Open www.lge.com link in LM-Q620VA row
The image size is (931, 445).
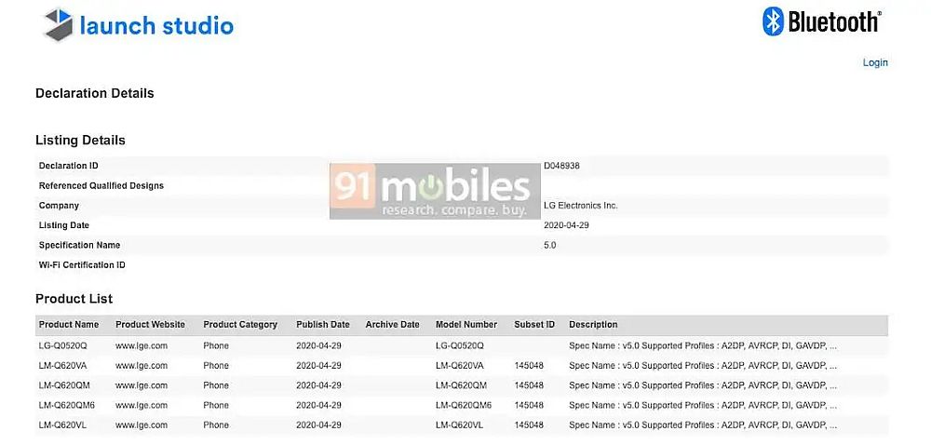point(142,366)
